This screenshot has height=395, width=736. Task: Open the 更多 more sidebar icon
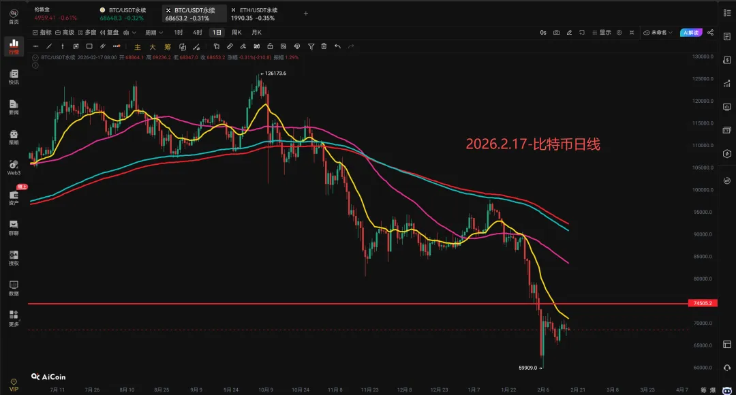tap(14, 318)
